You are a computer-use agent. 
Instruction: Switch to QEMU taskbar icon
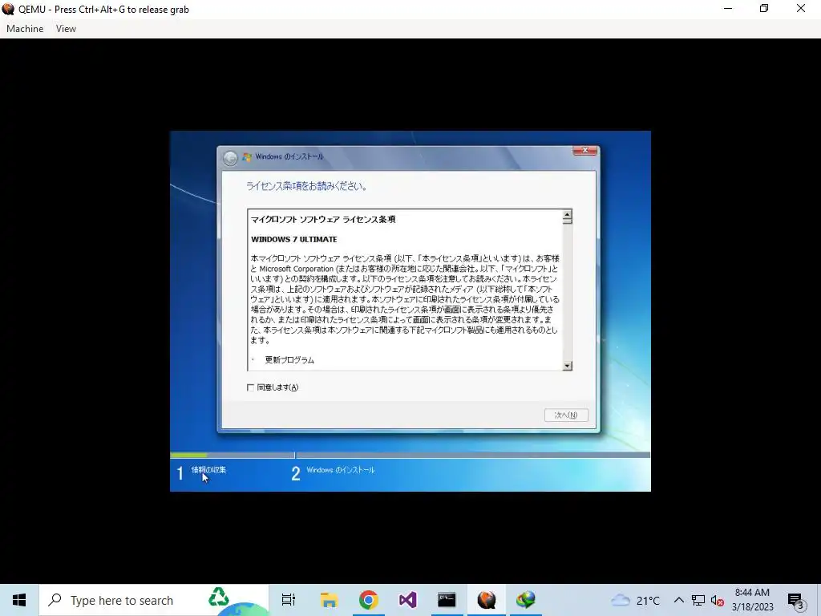(487, 600)
